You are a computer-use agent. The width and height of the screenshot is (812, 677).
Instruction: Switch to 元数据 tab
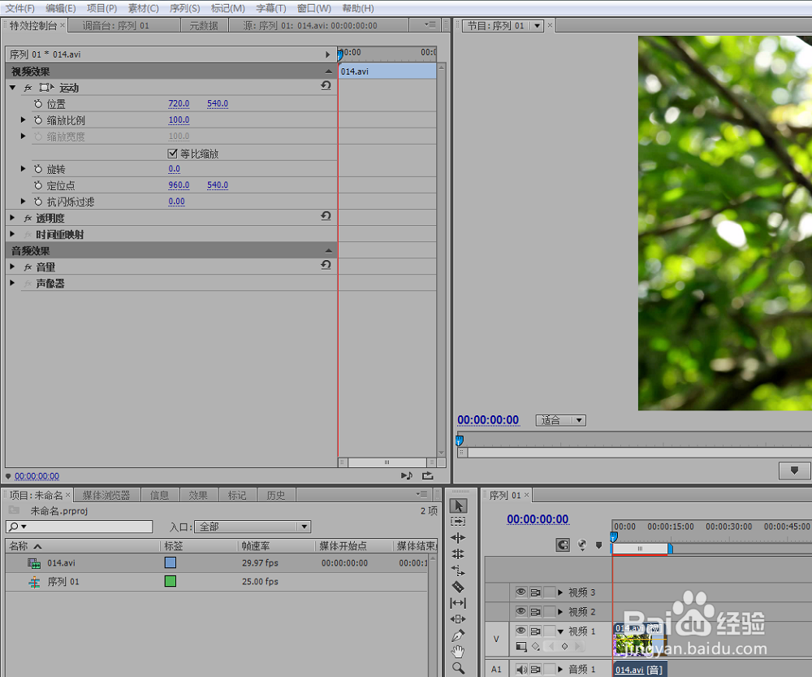pyautogui.click(x=204, y=25)
